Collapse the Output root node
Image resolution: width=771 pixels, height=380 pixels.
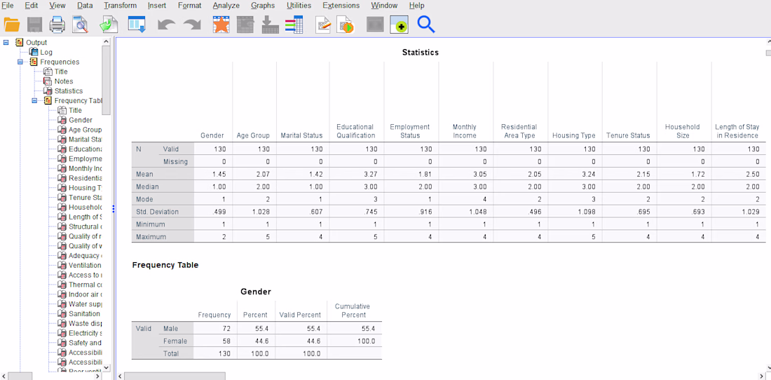6,42
